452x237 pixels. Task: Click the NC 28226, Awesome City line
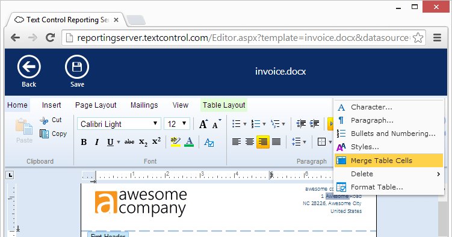pyautogui.click(x=332, y=203)
